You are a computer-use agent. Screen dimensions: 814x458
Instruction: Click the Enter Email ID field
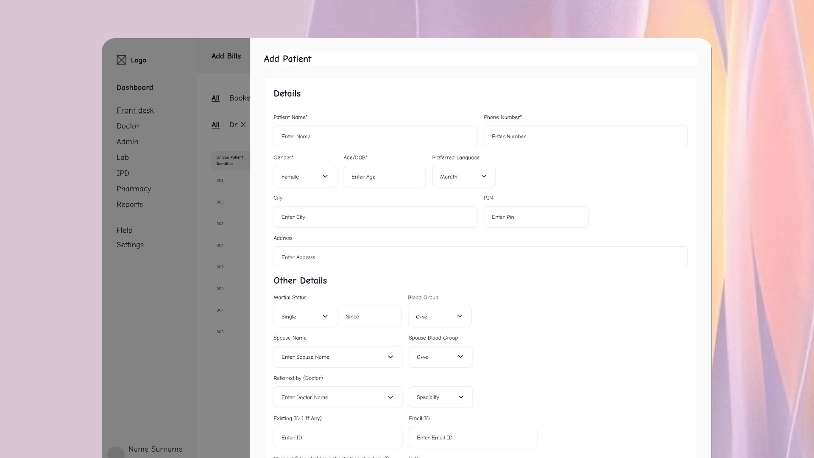point(473,438)
